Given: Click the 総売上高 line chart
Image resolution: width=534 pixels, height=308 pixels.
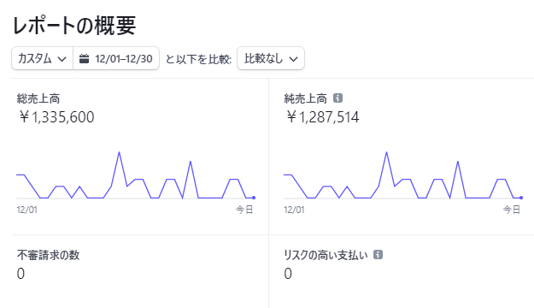Looking at the screenshot, I should point(136,175).
